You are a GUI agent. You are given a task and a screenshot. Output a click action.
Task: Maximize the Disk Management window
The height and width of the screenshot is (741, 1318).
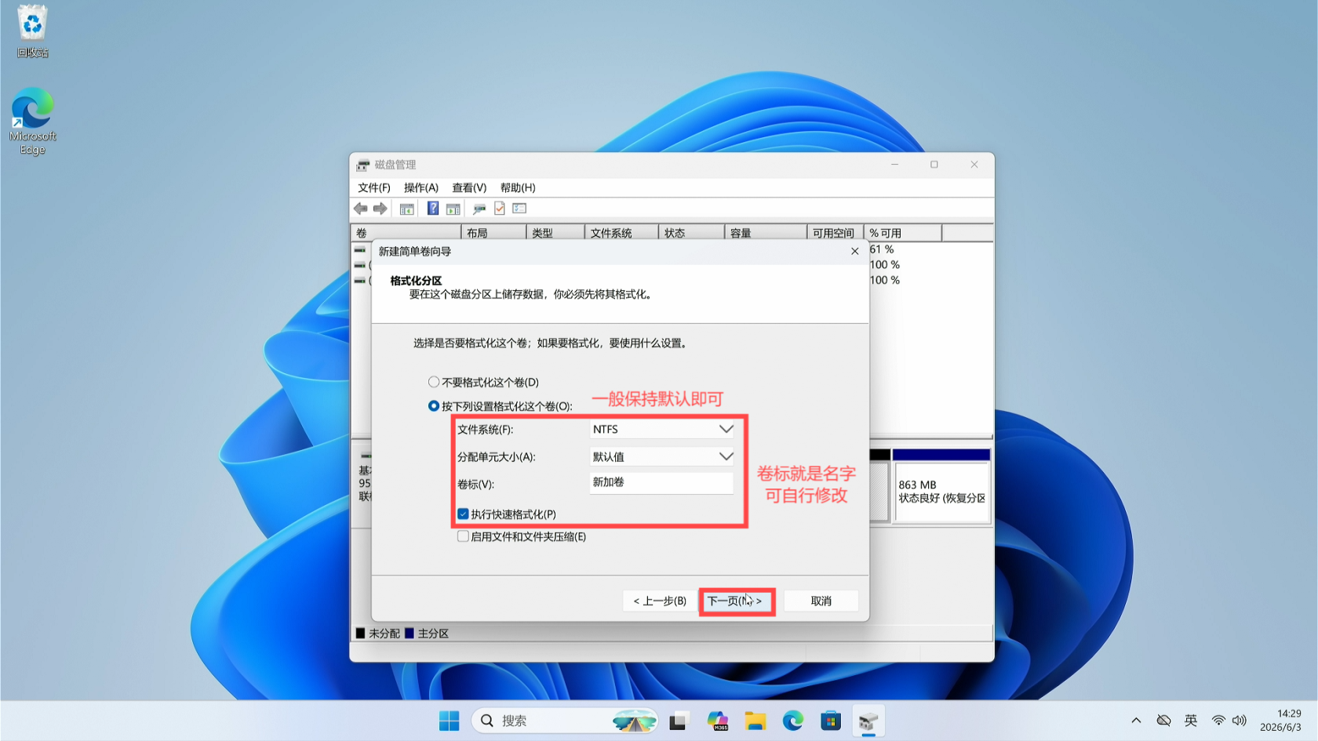click(x=934, y=165)
